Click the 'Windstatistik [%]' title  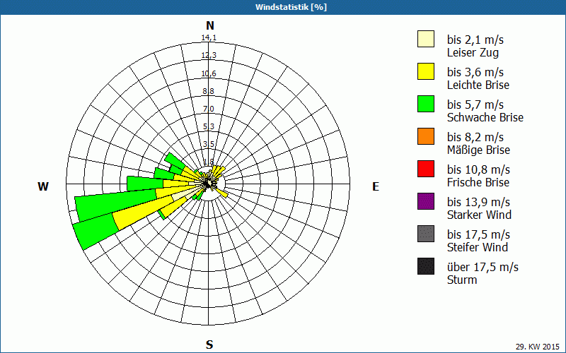click(291, 7)
